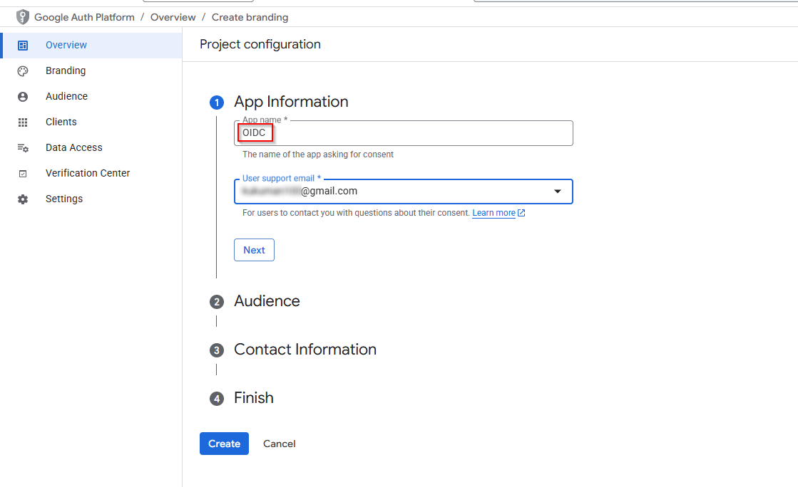
Task: Click the Data Access icon
Action: 23,148
